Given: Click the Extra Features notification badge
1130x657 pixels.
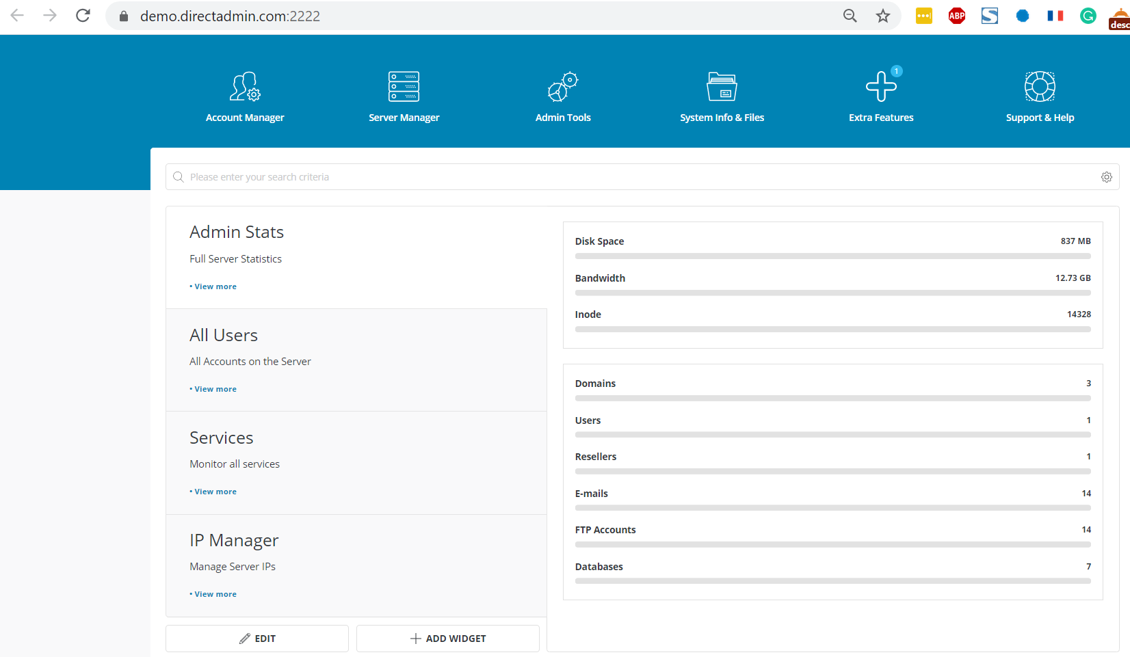Looking at the screenshot, I should click(x=897, y=71).
